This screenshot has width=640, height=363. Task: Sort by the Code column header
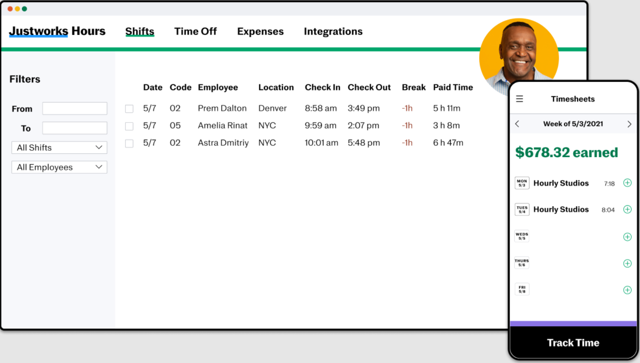[x=181, y=87]
